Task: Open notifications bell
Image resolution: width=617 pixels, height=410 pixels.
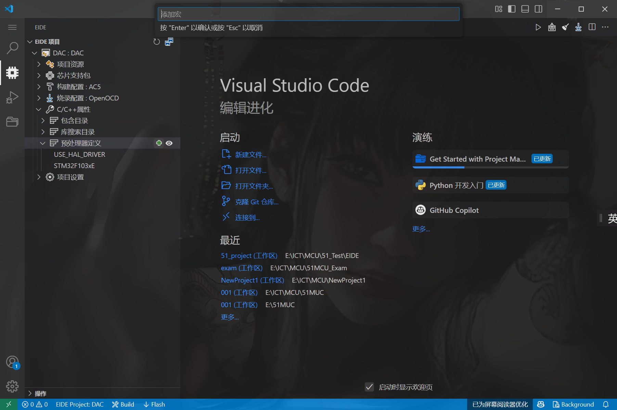Action: click(x=606, y=404)
